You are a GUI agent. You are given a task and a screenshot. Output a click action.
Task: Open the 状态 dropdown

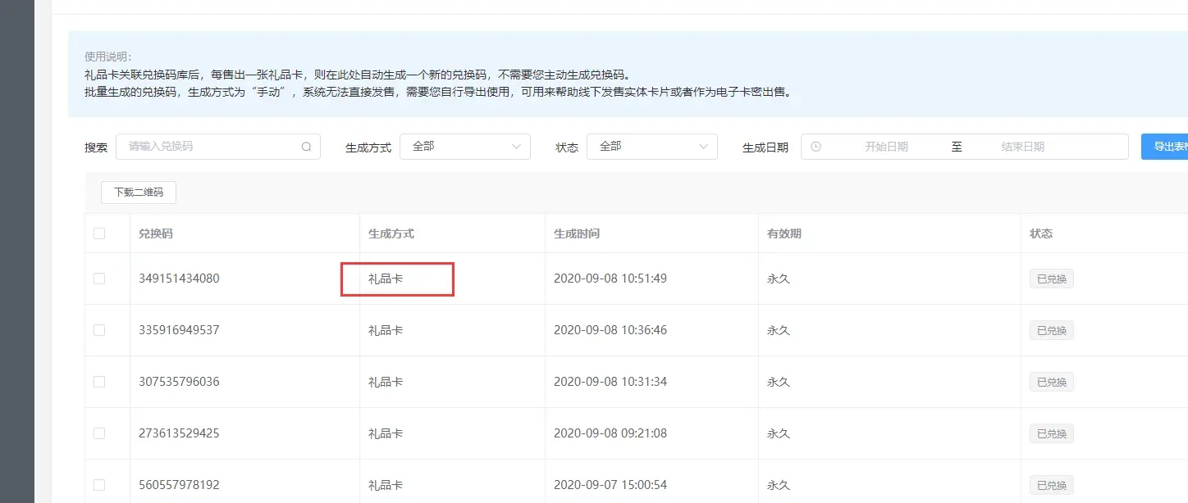(x=652, y=147)
